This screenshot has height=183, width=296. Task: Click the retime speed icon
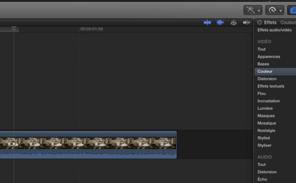tap(272, 10)
